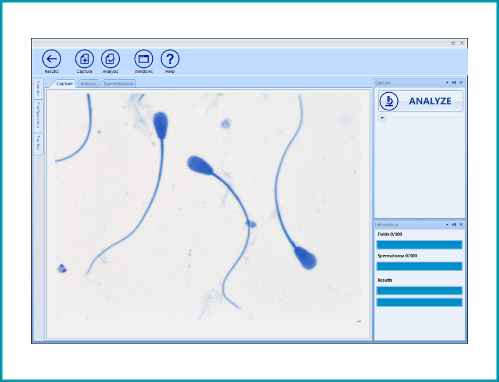Viewport: 499px width, 382px height.
Task: Click the Fields 0/100 progress bar
Action: tap(419, 245)
